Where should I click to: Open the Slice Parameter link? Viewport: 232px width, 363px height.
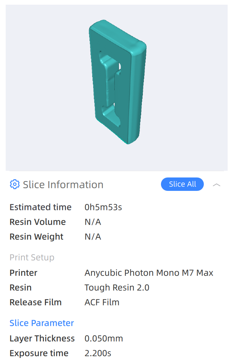42,323
